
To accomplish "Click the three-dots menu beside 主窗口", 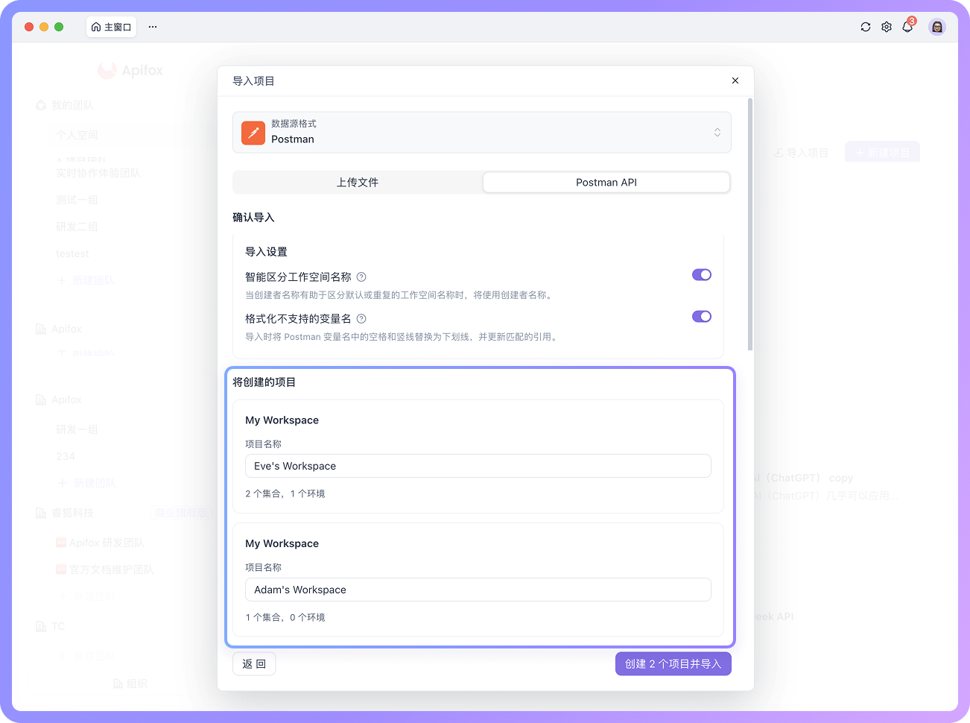I will 153,27.
